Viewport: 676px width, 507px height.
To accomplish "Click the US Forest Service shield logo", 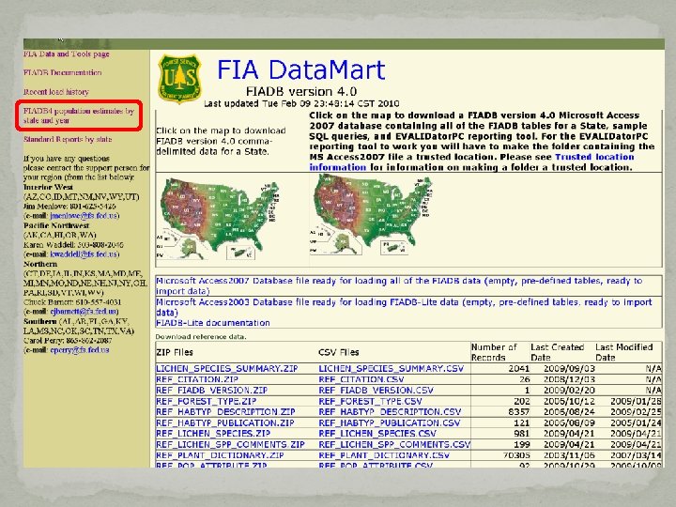I will coord(179,79).
